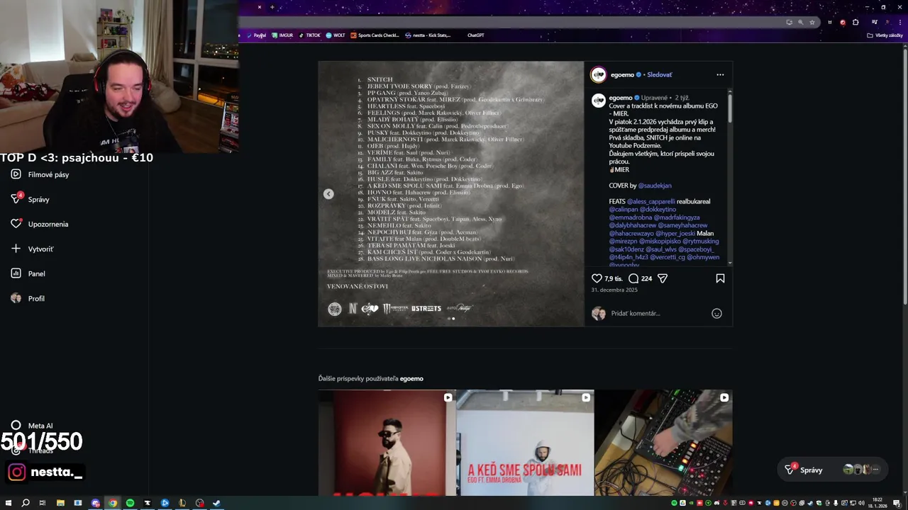
Task: Open the browser extensions puzzle icon
Action: click(856, 22)
